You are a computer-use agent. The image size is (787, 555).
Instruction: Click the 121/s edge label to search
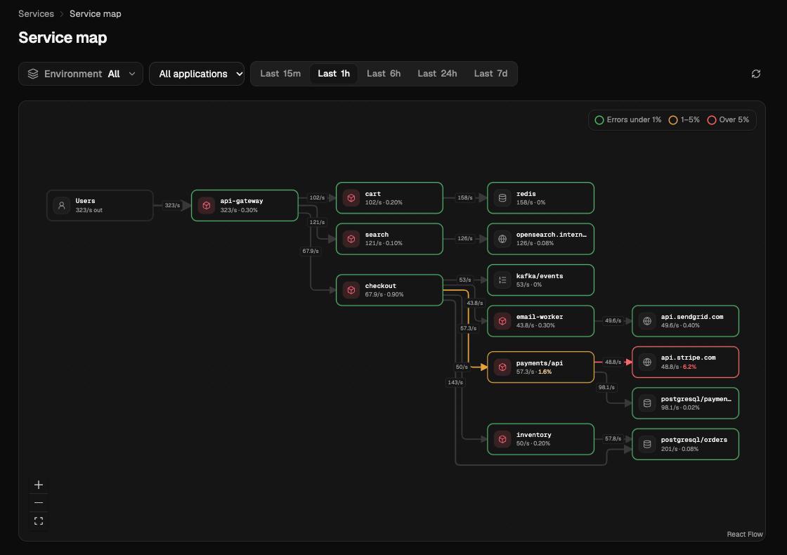[317, 222]
